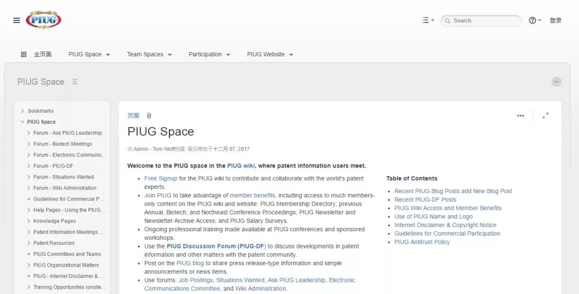Click the Job Postings link
This screenshot has width=579, height=294.
tap(196, 281)
